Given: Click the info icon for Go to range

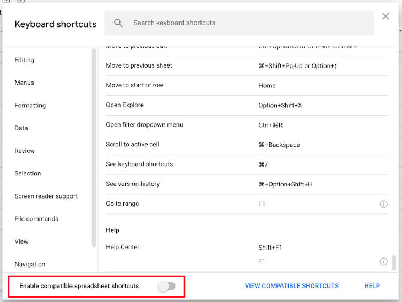Looking at the screenshot, I should click(x=383, y=204).
